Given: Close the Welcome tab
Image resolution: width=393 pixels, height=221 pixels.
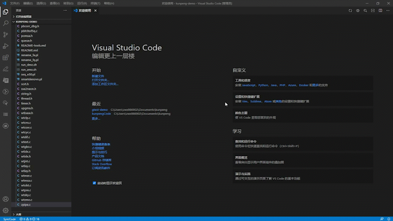Looking at the screenshot, I should (95, 10).
